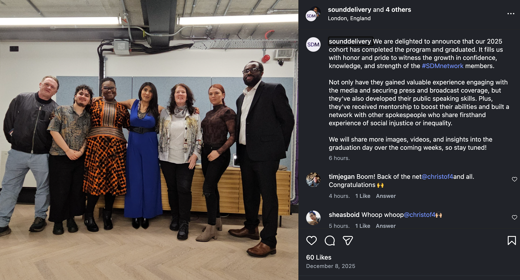
Task: Answer sheasboid's comment
Action: pos(386,226)
